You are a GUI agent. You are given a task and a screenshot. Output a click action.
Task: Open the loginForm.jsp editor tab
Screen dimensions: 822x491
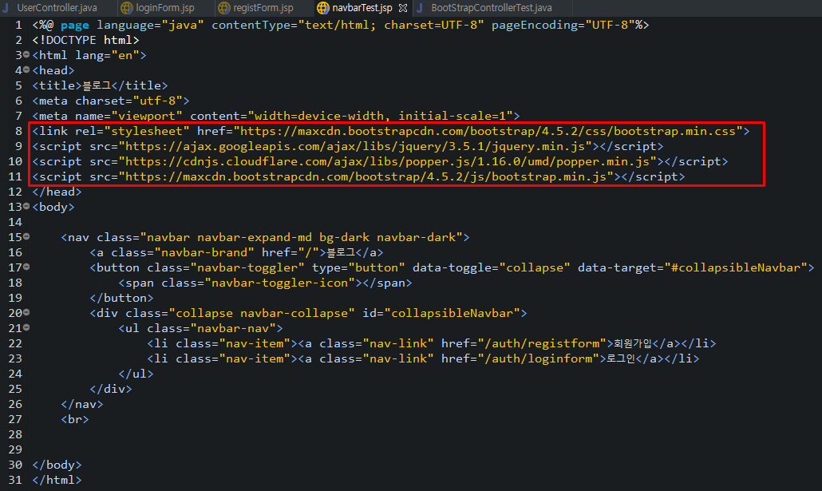pos(164,8)
